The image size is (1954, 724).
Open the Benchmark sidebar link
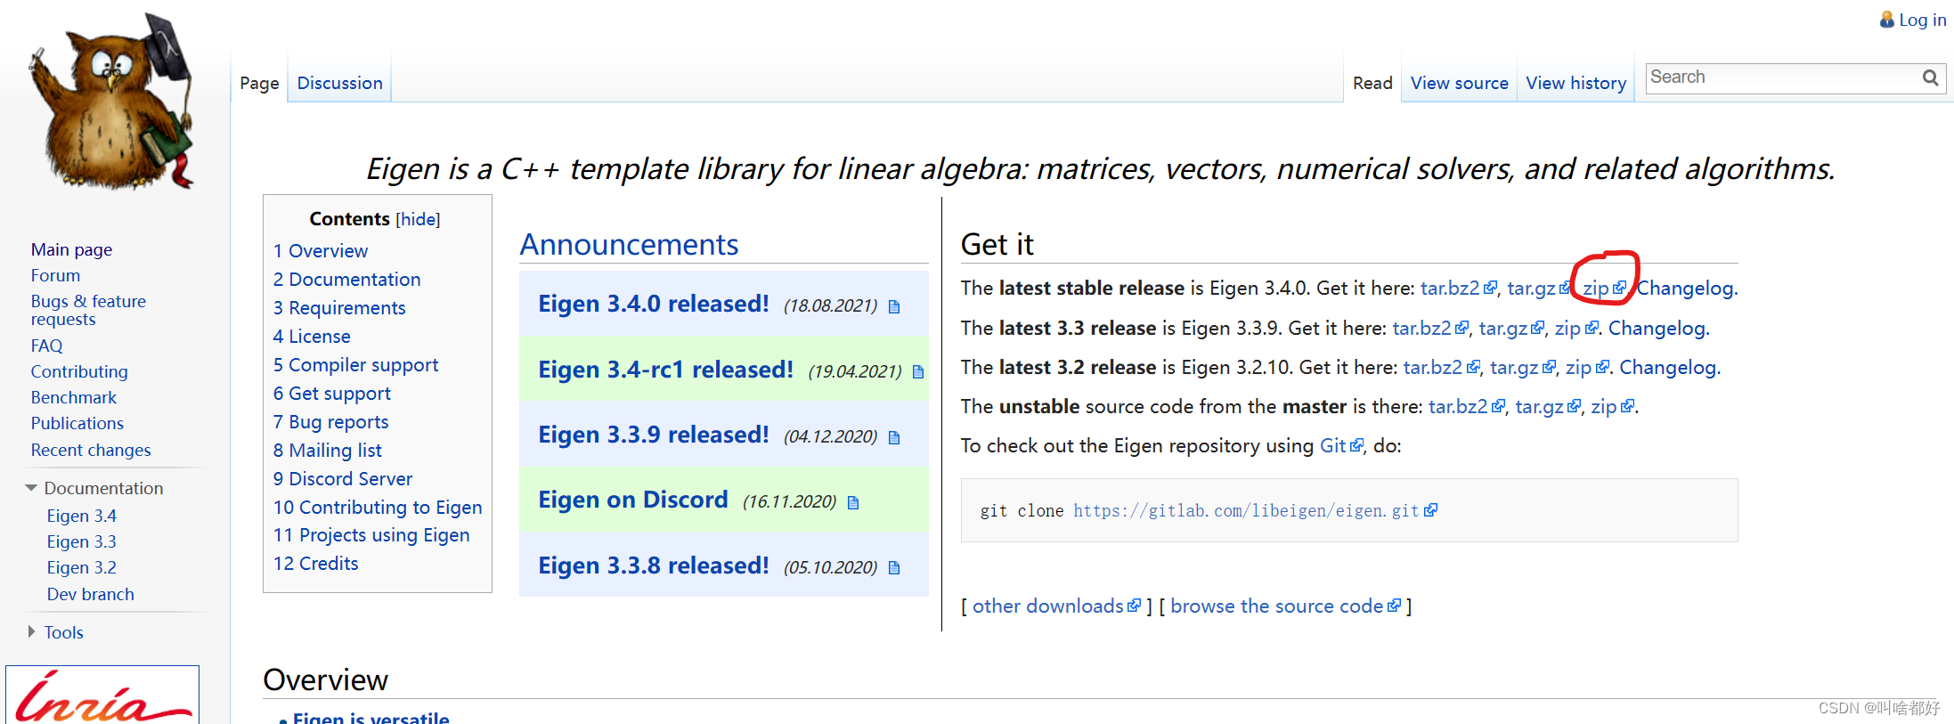tap(74, 397)
